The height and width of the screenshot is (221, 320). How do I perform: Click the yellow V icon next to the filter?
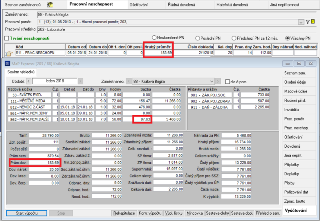pos(313,22)
